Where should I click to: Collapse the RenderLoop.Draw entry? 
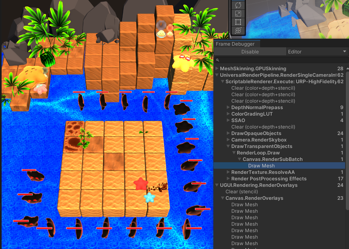[x=234, y=153]
